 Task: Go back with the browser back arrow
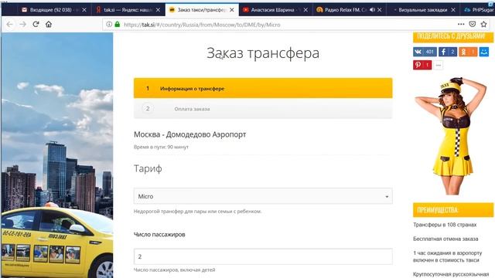click(9, 24)
